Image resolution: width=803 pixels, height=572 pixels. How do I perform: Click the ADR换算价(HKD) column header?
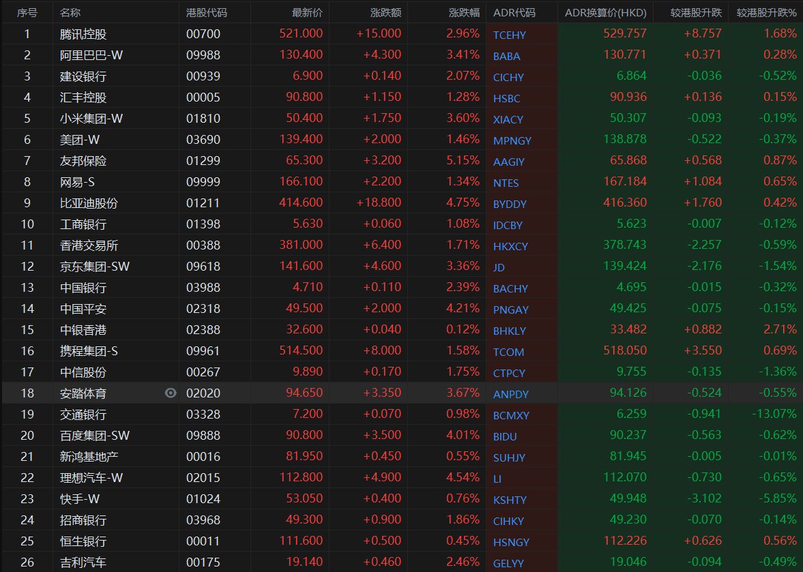coord(606,13)
